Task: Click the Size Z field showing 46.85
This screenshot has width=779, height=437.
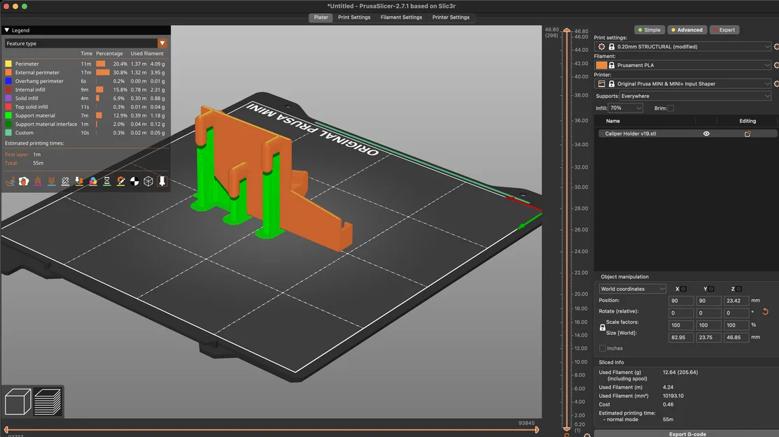Action: coord(736,337)
